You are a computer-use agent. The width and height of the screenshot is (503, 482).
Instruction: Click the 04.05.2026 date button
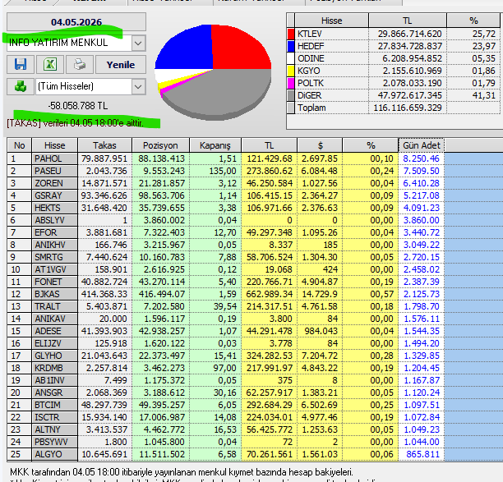click(x=76, y=22)
